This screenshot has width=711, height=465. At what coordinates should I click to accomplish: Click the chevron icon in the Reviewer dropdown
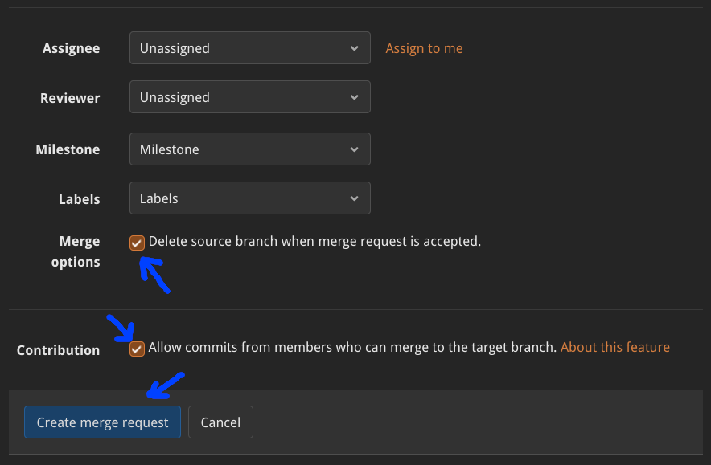[x=355, y=97]
